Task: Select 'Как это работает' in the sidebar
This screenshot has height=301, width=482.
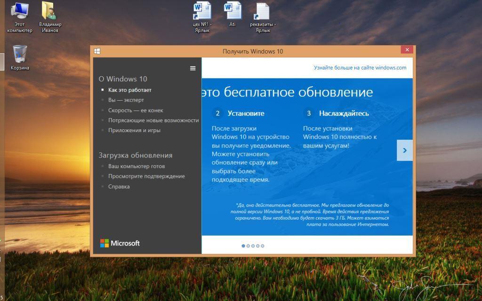Action: click(x=129, y=90)
